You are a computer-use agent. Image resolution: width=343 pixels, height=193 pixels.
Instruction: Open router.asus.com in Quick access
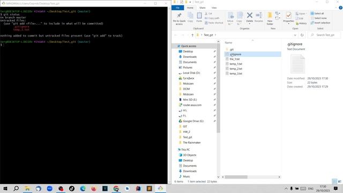(192, 105)
